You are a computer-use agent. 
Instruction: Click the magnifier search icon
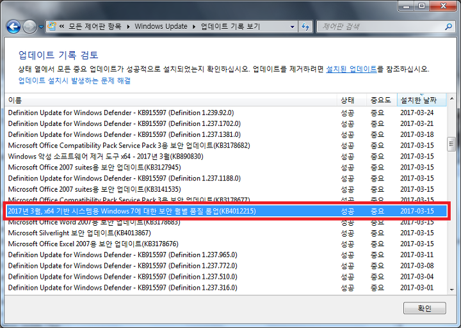[x=448, y=27]
